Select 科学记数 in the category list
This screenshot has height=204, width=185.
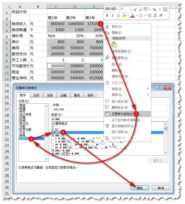25,129
